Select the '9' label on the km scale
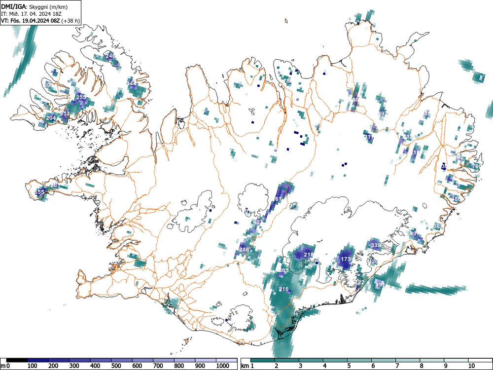This screenshot has width=493, height=370. click(446, 366)
